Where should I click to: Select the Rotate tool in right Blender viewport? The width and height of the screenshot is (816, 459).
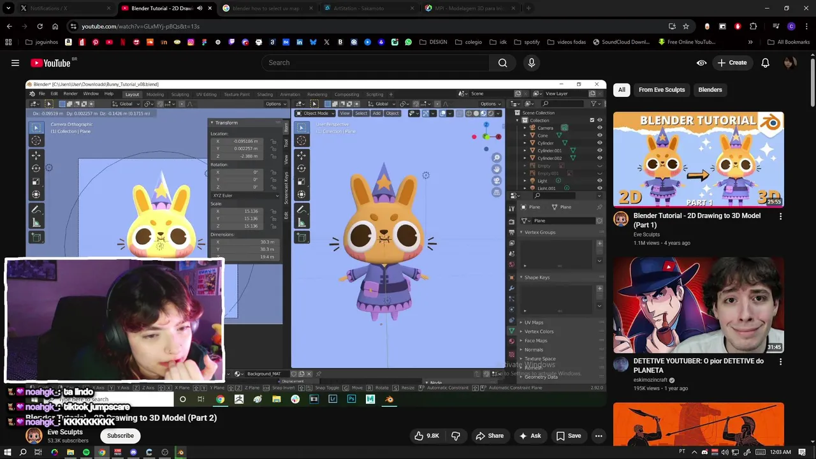(302, 168)
